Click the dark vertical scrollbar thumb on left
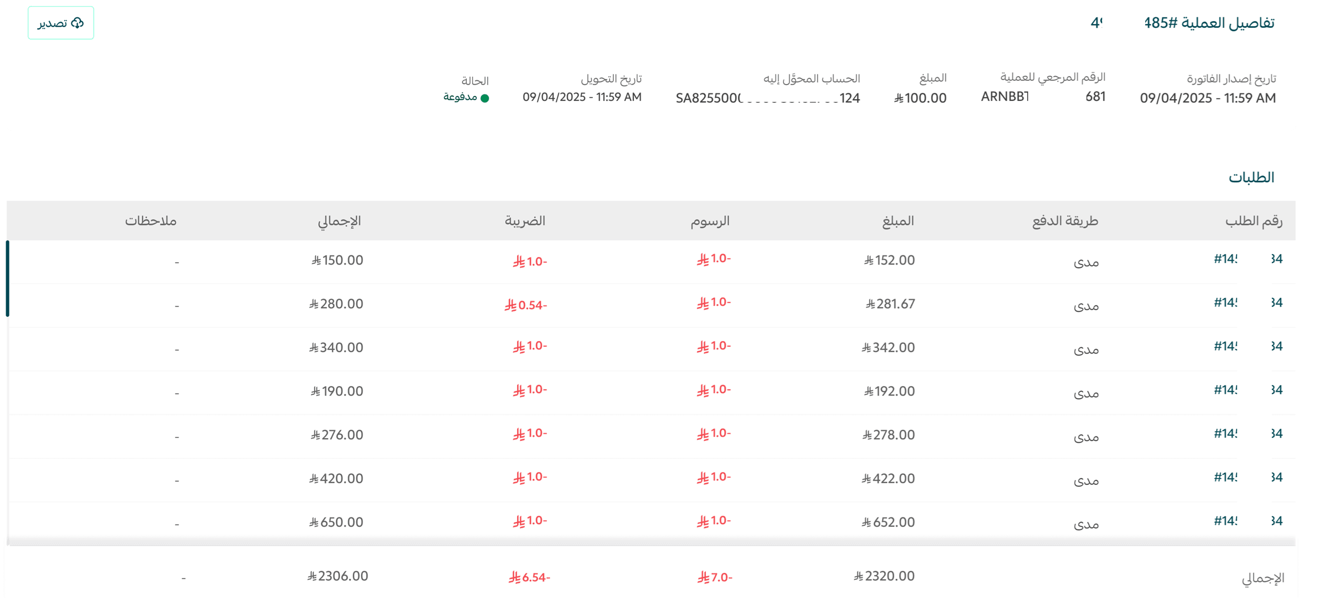This screenshot has width=1318, height=604. (7, 278)
